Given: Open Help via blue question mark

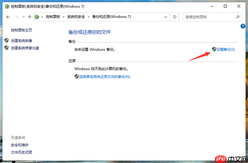Looking at the screenshot, I should pyautogui.click(x=243, y=26).
